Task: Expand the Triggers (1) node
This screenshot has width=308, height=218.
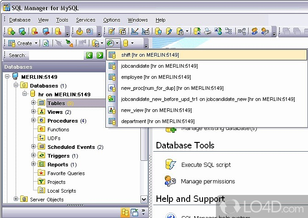Action: coord(34,155)
